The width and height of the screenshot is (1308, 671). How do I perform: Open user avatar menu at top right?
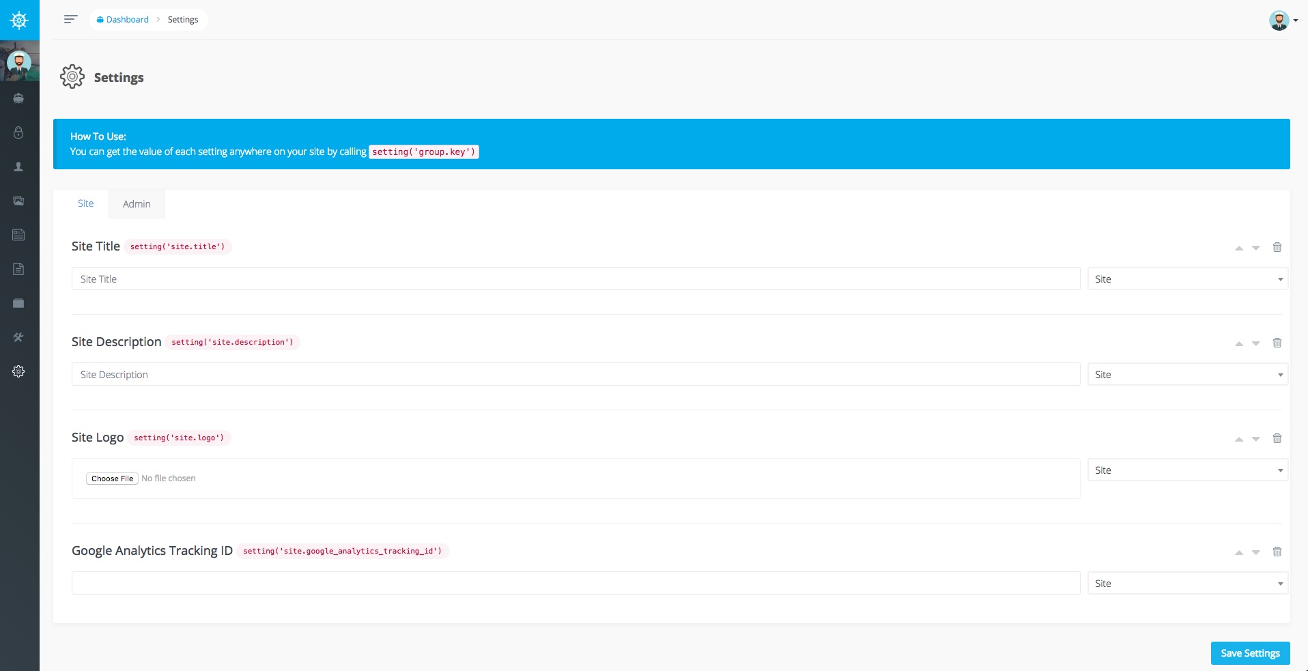[x=1283, y=20]
